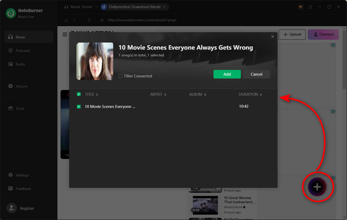
Task: Open Music section in sidebar
Action: [29, 37]
